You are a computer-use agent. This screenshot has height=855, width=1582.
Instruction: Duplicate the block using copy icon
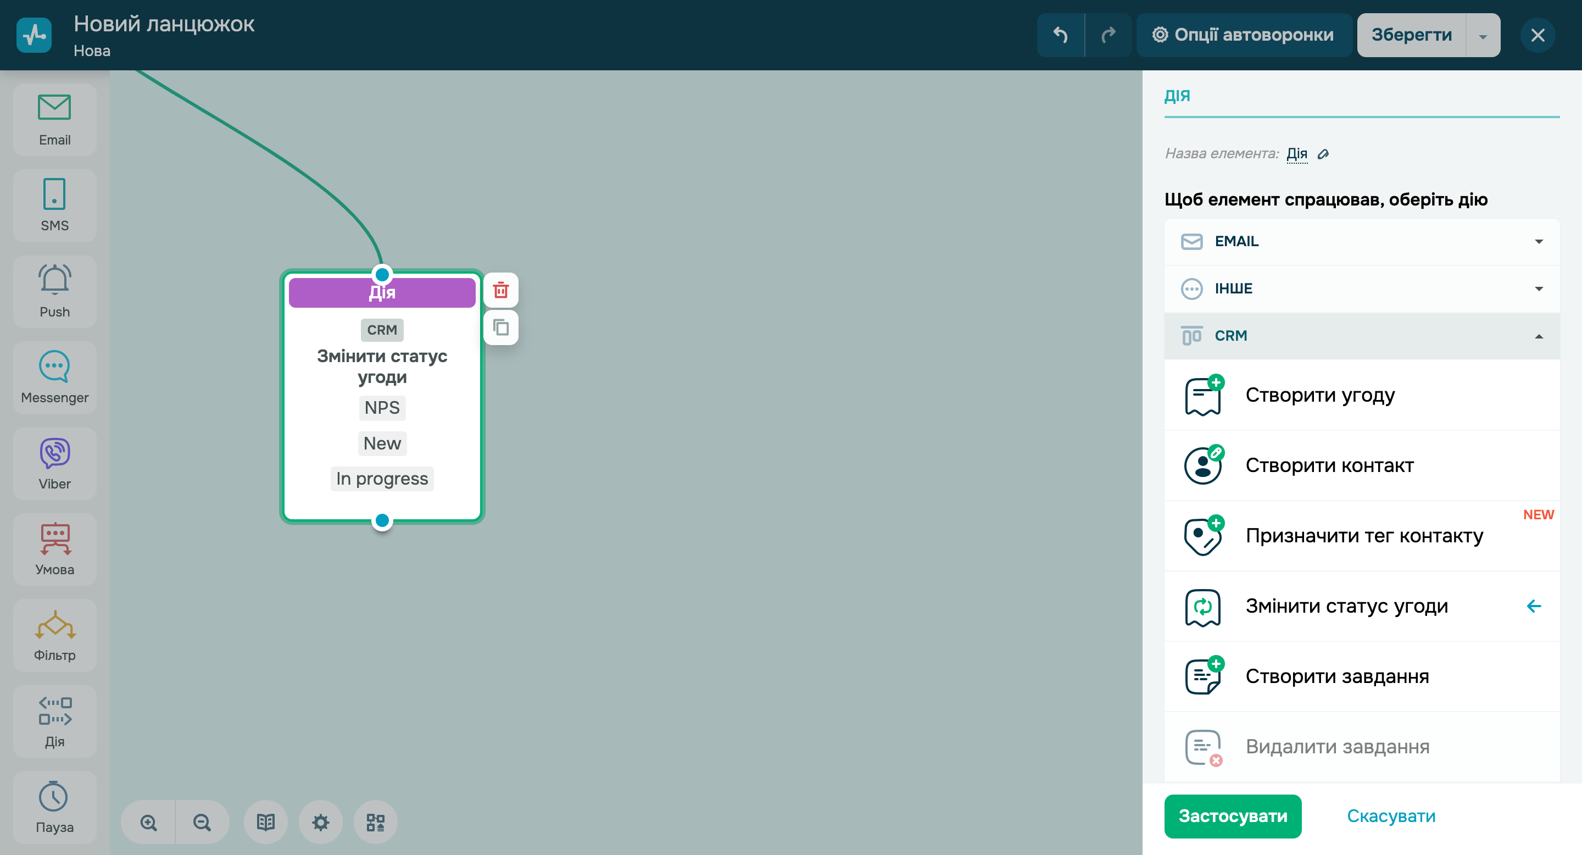coord(500,327)
